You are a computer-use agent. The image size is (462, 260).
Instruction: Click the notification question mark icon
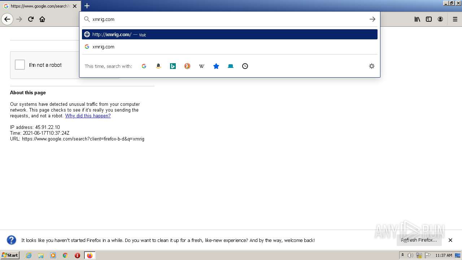12,240
